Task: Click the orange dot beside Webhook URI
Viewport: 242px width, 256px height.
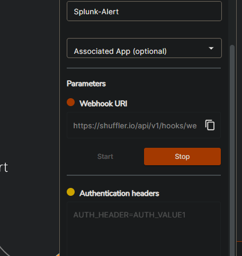Action: click(70, 102)
